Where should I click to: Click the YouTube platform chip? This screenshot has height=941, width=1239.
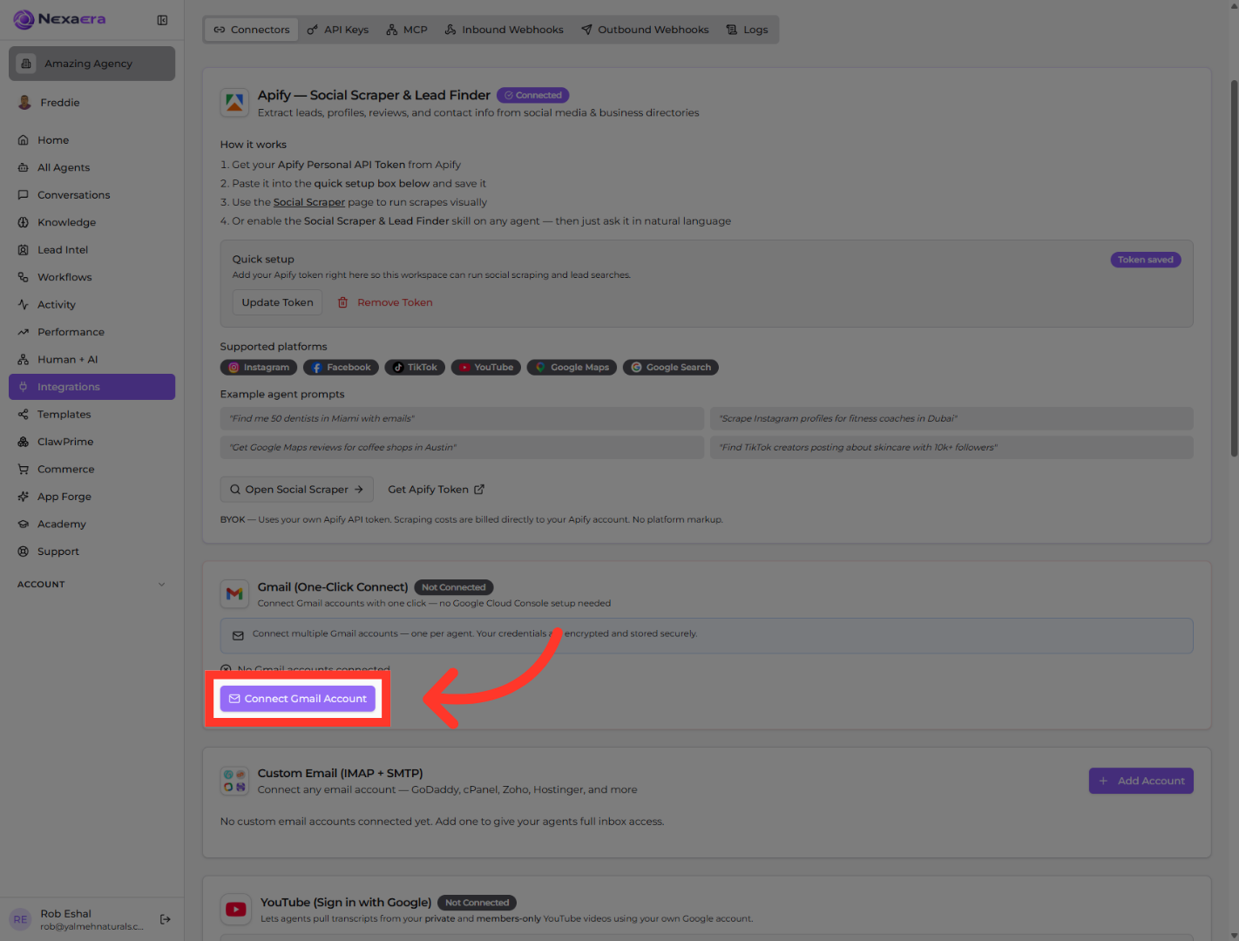coord(486,368)
